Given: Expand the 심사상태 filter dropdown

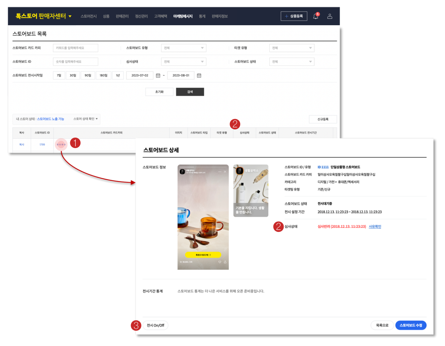Looking at the screenshot, I should point(183,62).
